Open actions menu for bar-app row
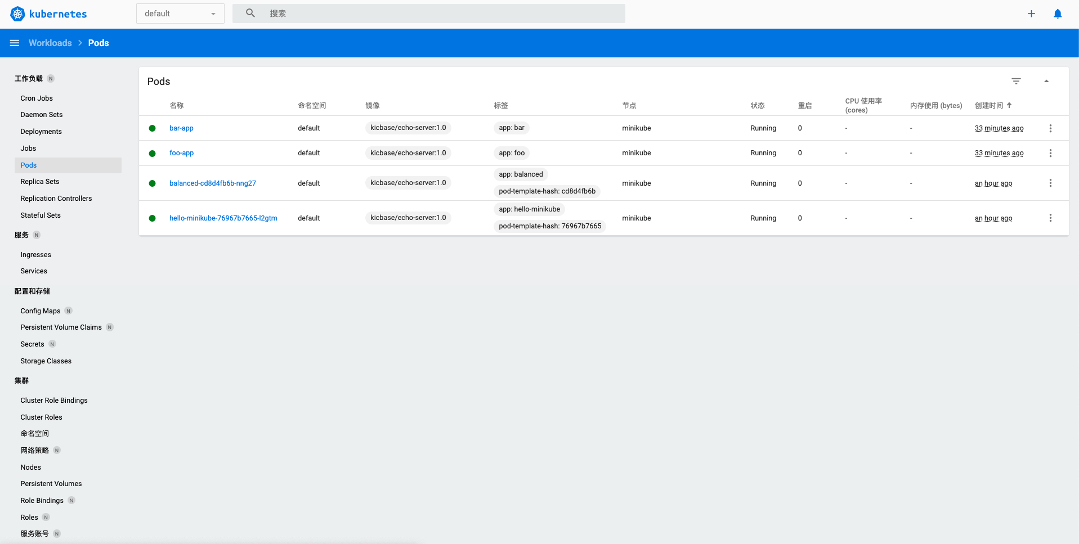 [1050, 128]
